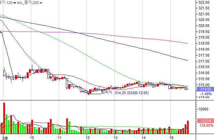The width and height of the screenshot is (214, 140).
Task: Click the 320.00 price axis label
Action: pos(204,26)
